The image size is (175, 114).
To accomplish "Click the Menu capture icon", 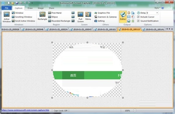I will click(88, 16).
